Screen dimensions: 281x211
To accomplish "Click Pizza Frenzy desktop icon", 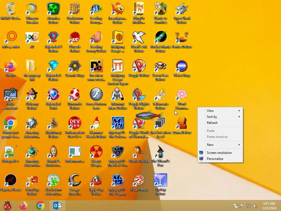I will click(x=139, y=180).
